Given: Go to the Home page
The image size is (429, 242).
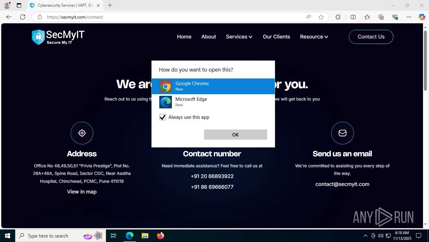Looking at the screenshot, I should [184, 37].
